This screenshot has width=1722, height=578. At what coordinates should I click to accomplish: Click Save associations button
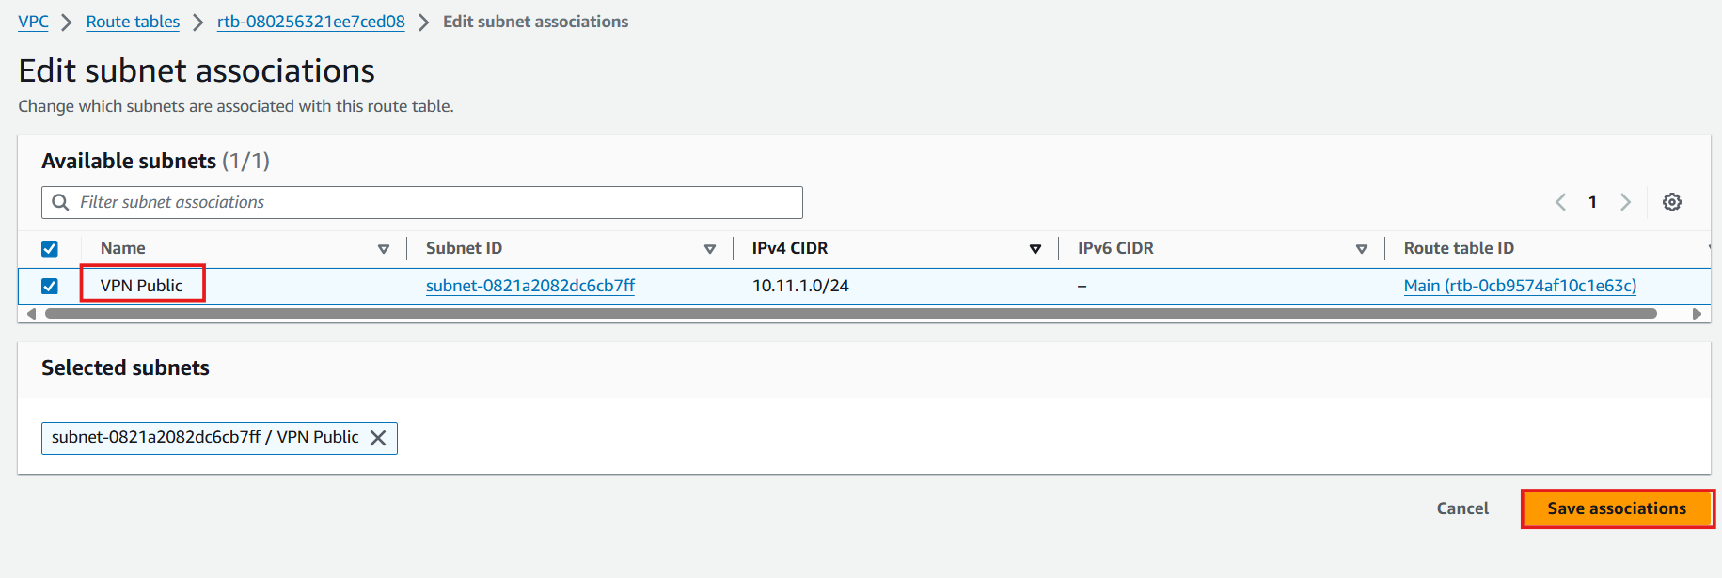pos(1617,508)
